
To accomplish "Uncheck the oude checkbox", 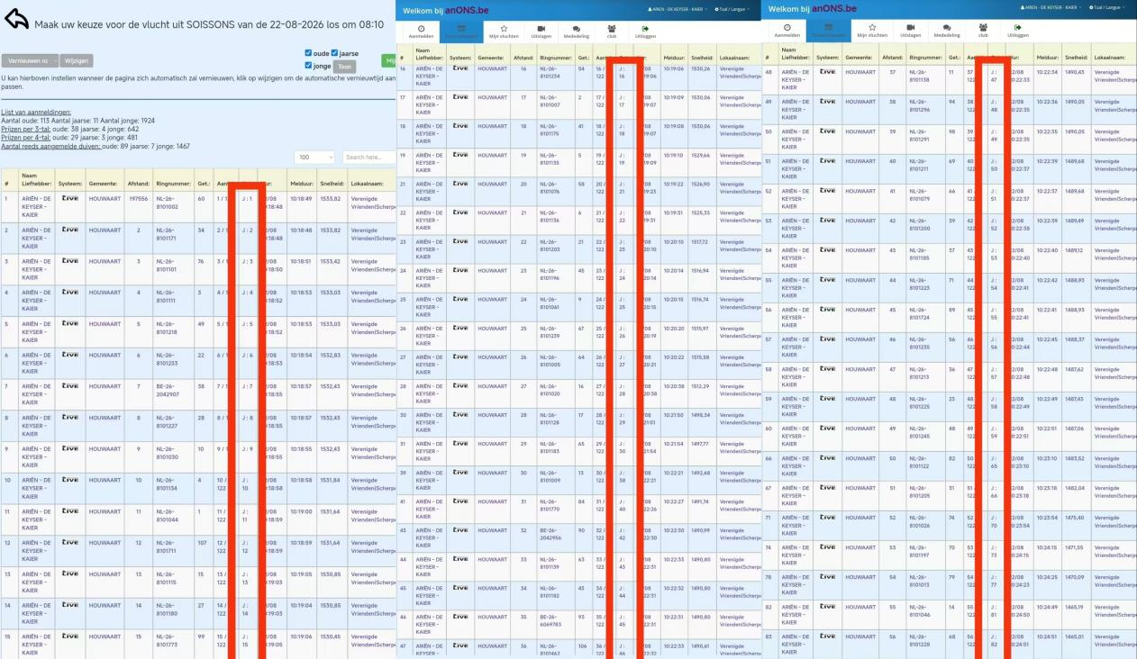I will 308,53.
